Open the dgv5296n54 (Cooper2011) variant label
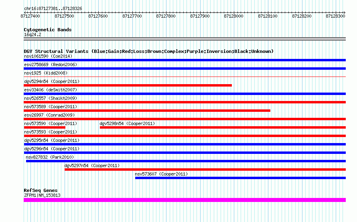The image size is (357, 222). [x=52, y=149]
